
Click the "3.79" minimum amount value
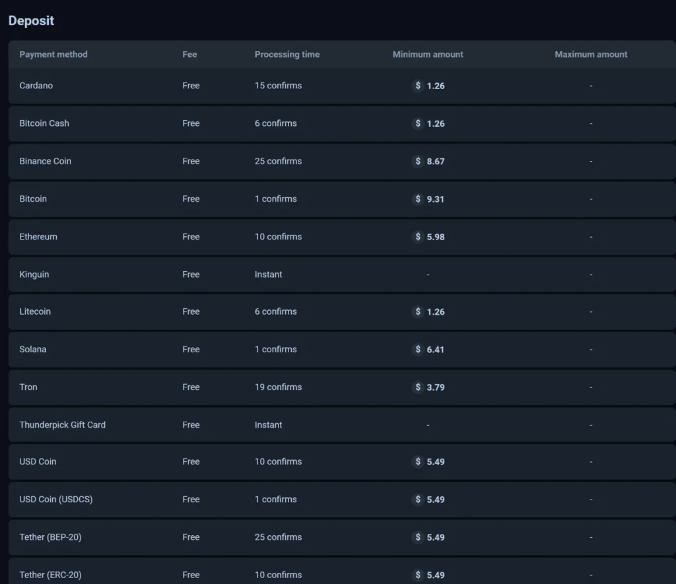point(436,387)
